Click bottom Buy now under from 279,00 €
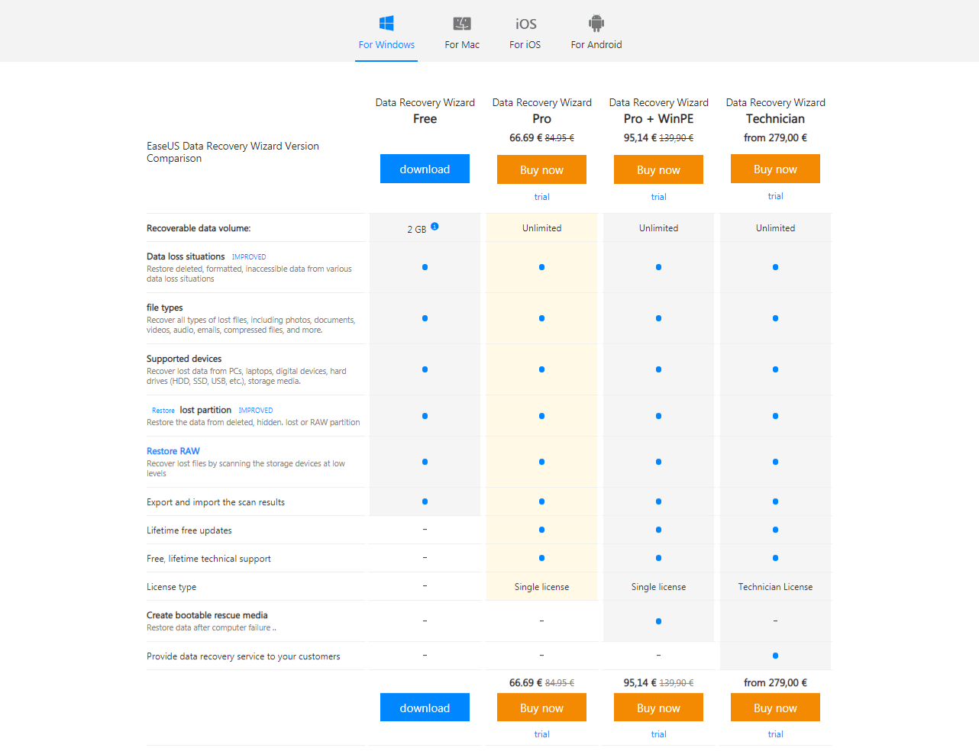Viewport: 979px width, 751px height. click(x=775, y=707)
